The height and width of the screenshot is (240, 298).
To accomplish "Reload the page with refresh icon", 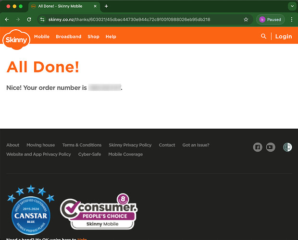I will click(29, 19).
